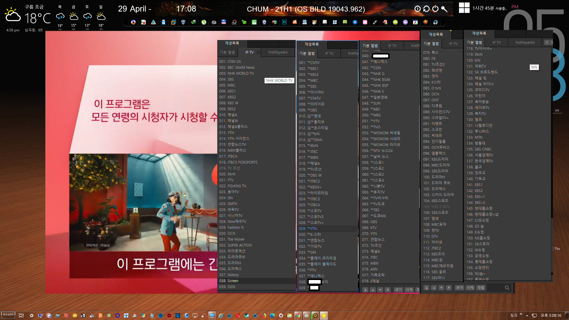Open the Photoshop shortcut in top dock
The width and height of the screenshot is (569, 320).
[284, 22]
